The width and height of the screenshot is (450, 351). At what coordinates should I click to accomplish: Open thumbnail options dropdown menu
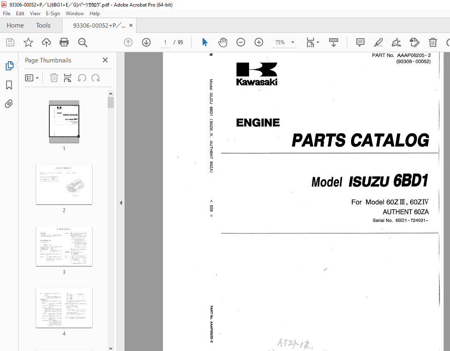click(x=32, y=78)
